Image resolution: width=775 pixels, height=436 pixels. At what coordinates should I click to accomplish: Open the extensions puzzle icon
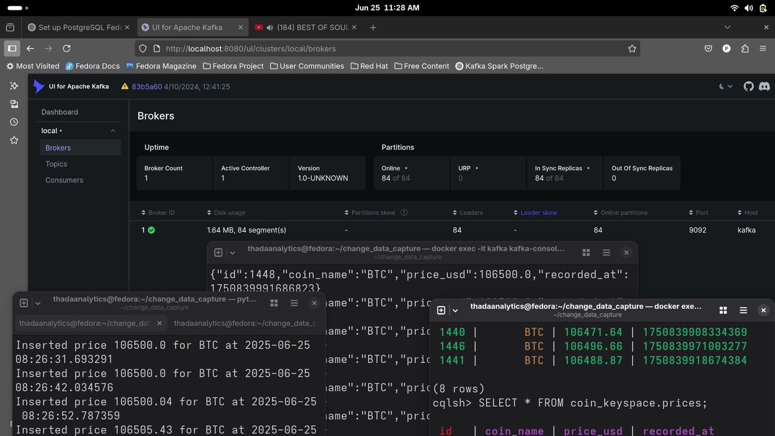click(745, 48)
